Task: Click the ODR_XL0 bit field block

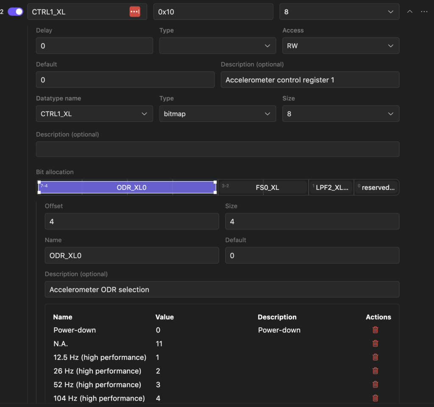Action: coord(127,187)
